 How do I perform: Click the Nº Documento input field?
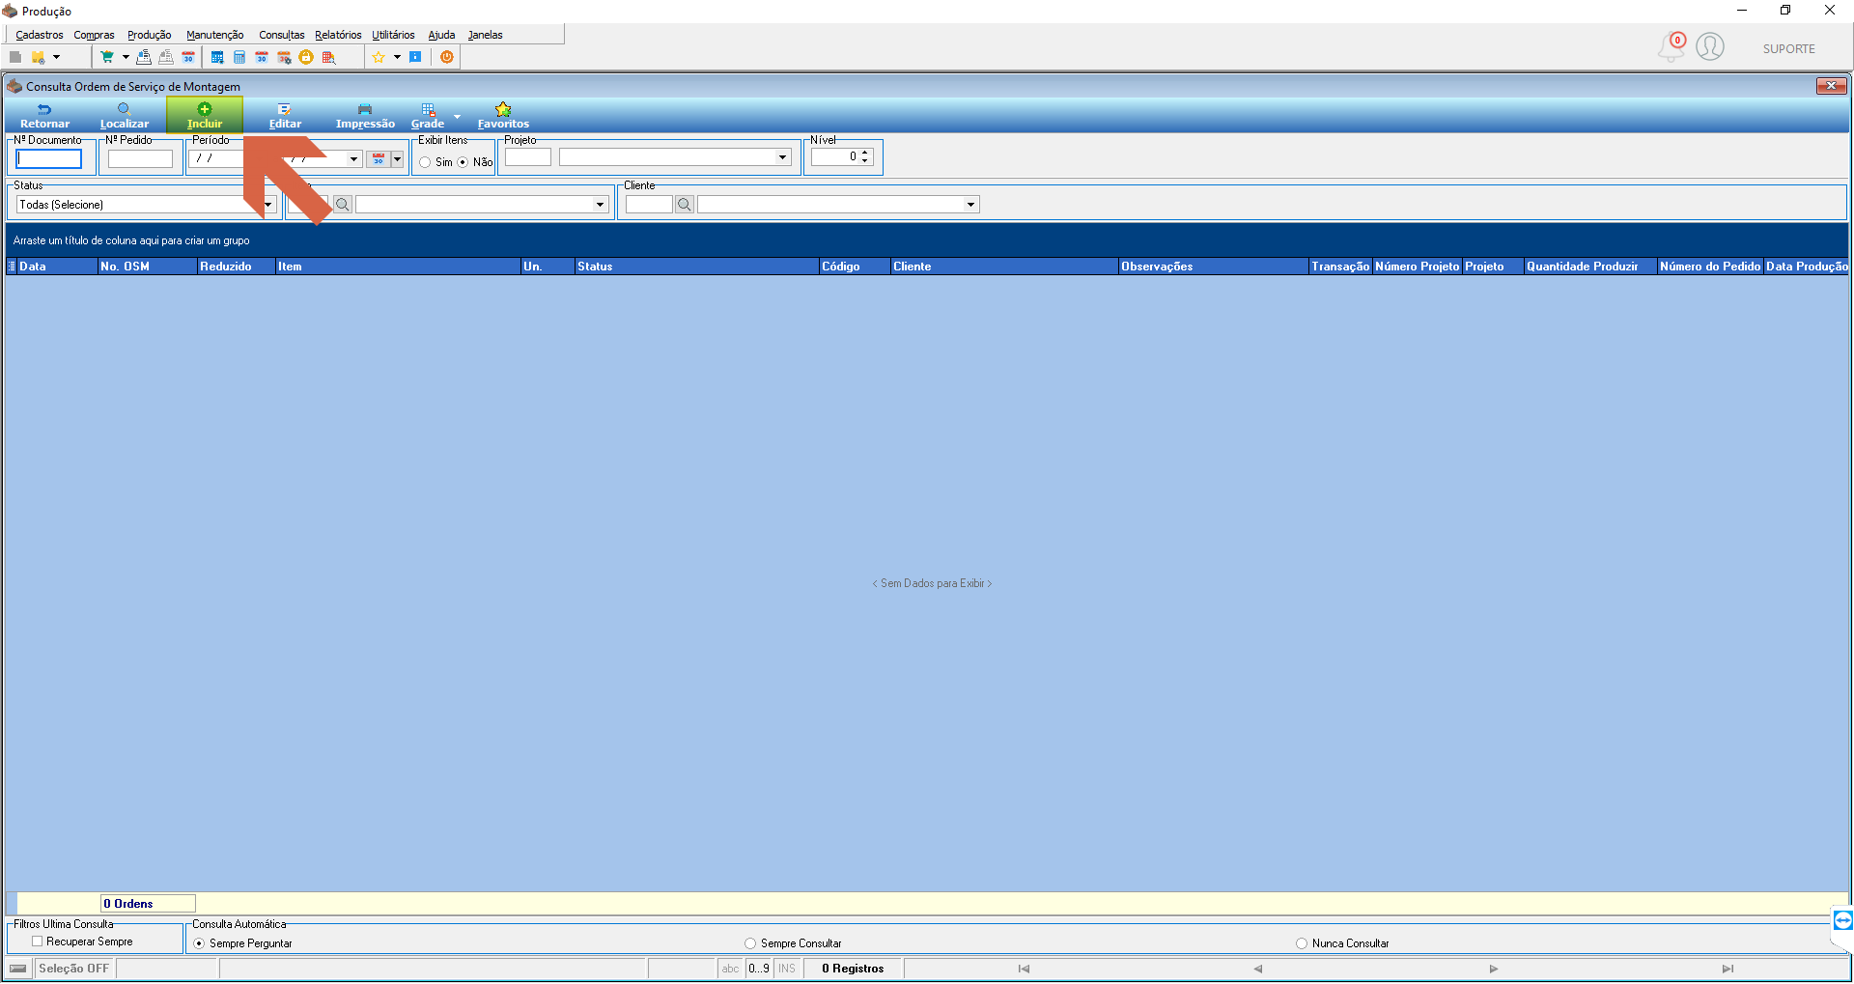(49, 159)
